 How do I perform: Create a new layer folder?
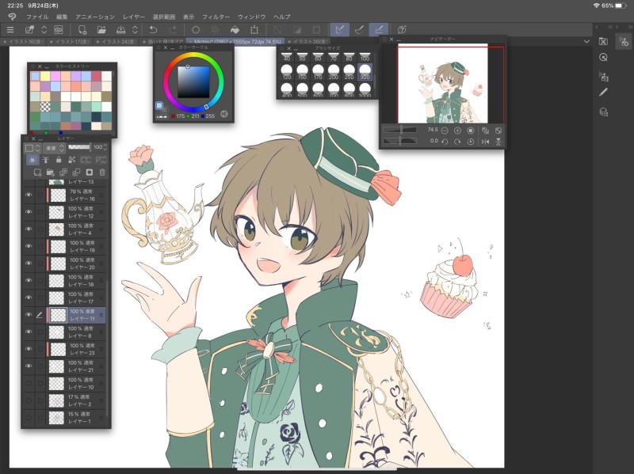(51, 173)
